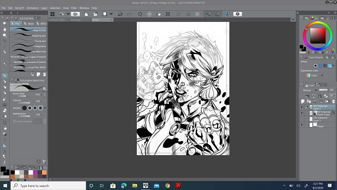Open sub tool detail wrench icon
This screenshot has height=190, width=337.
coord(45,161)
